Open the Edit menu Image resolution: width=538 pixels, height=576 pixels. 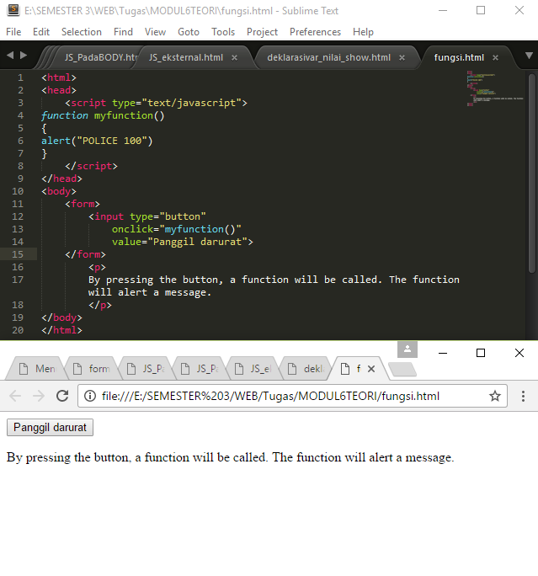(x=41, y=32)
